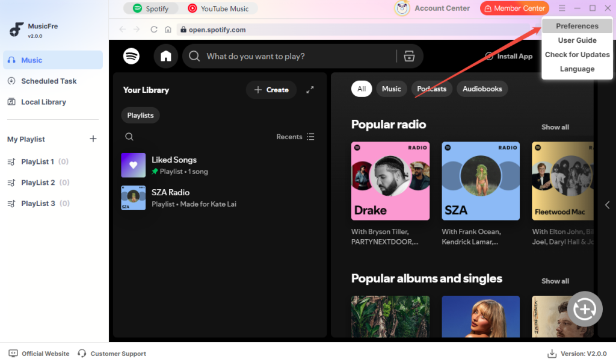
Task: Click Install App
Action: (509, 56)
